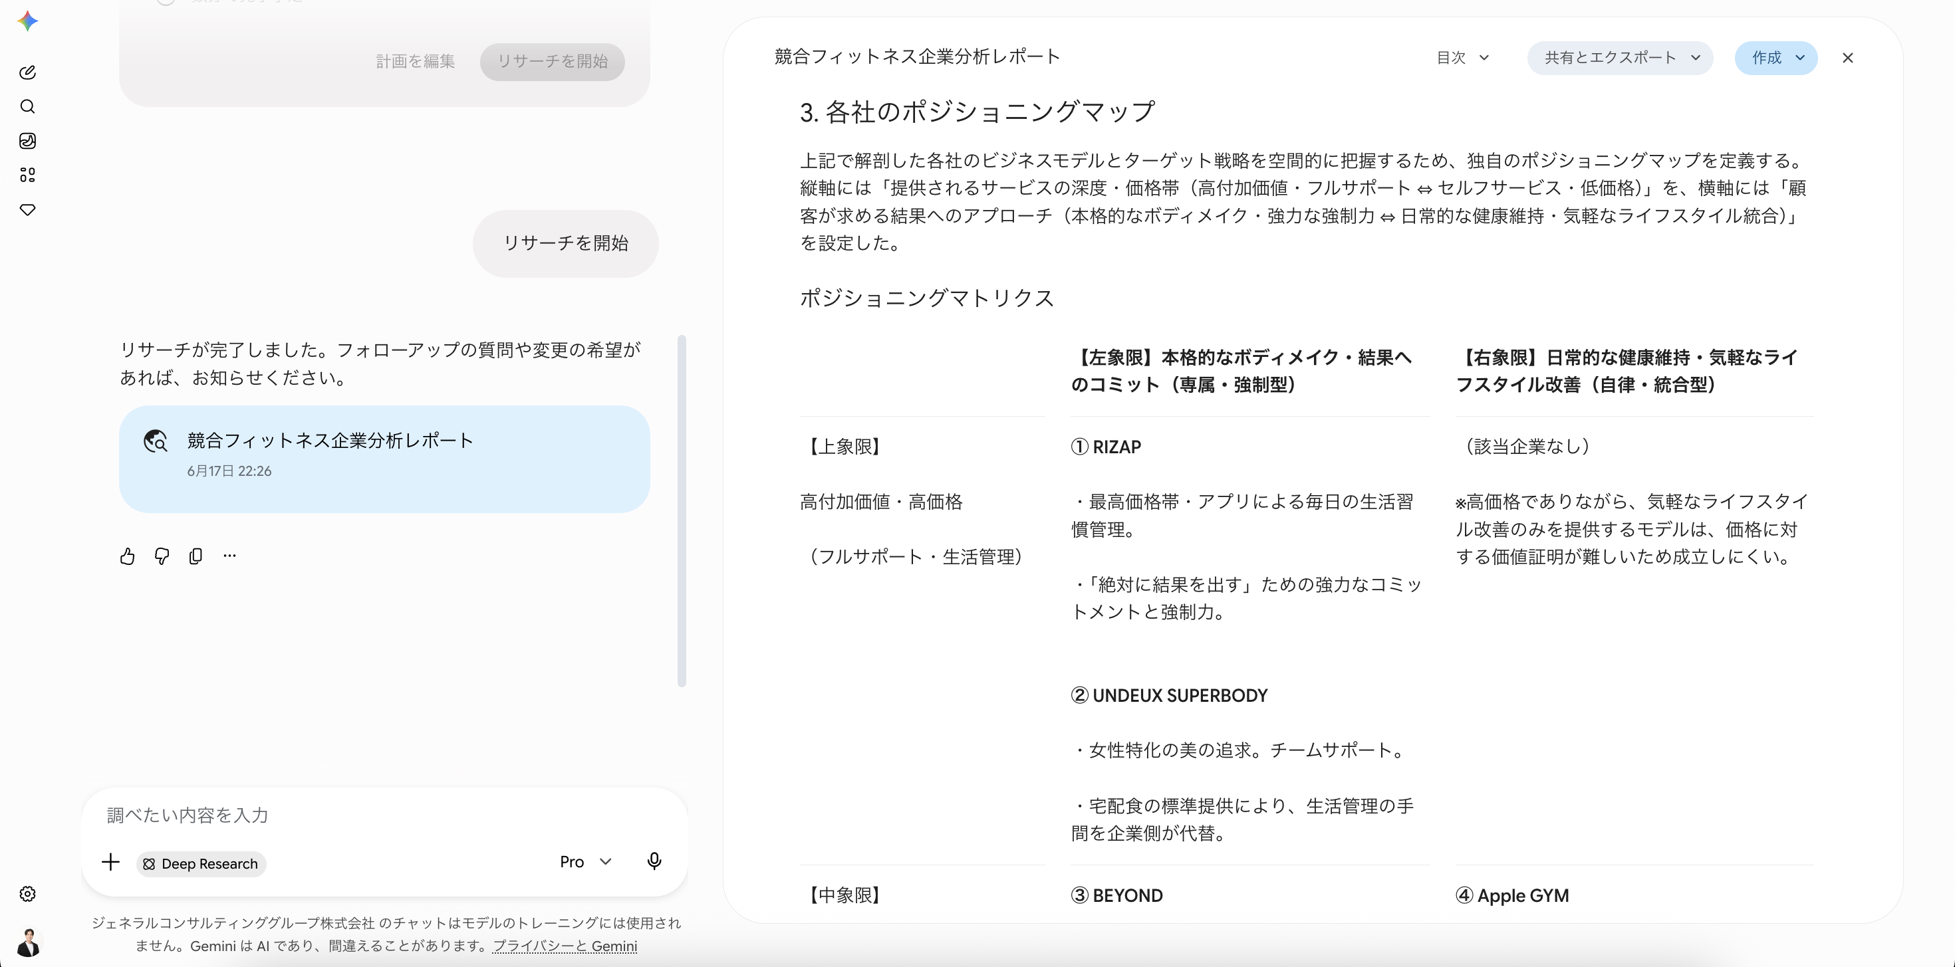
Task: Open the 競合フィットネス企業分析レポート card
Action: [385, 459]
